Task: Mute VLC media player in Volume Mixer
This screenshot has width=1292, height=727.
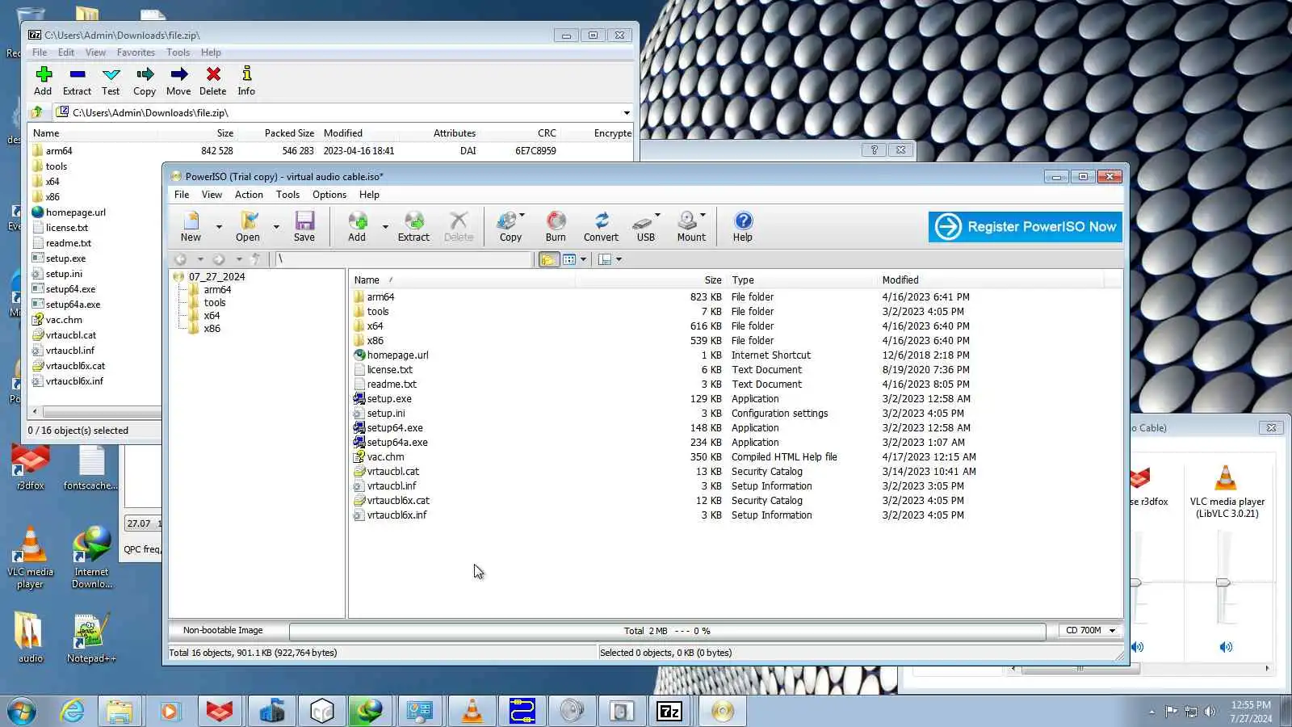Action: (1226, 647)
